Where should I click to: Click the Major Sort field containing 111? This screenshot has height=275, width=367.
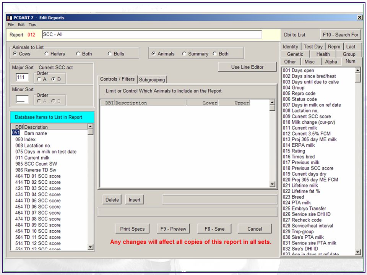pyautogui.click(x=22, y=78)
